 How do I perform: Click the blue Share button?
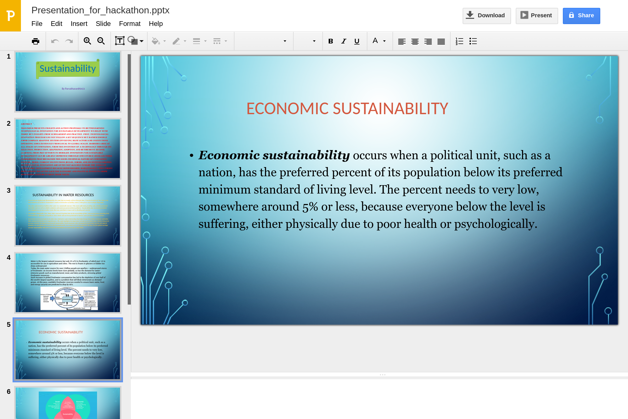[x=581, y=15]
